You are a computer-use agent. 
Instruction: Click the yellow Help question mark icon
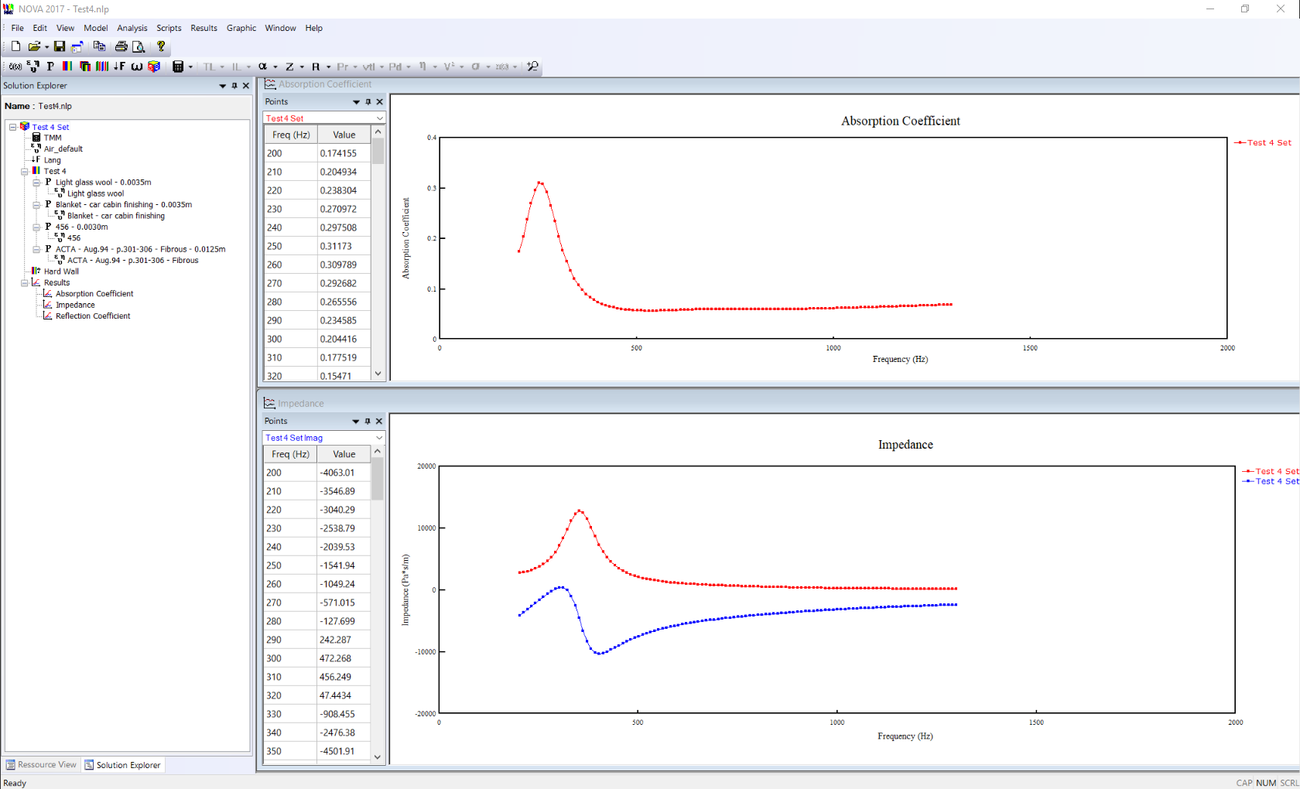coord(161,46)
